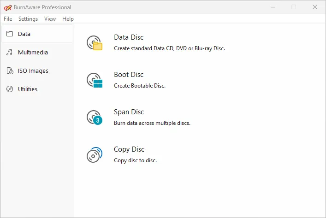
Task: Switch to the Data category
Action: pos(37,34)
